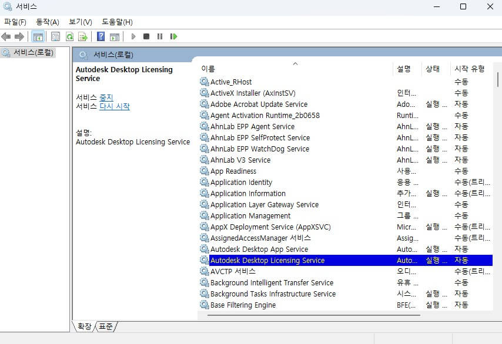Select AhnLab EPP SelfProtect Service

coord(346,138)
